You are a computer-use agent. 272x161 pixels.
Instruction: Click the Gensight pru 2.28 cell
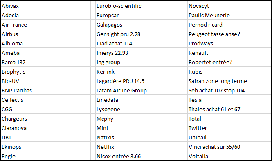(x=139, y=34)
